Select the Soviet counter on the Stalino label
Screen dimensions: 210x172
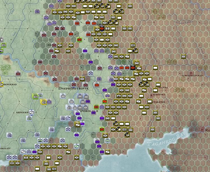(150, 101)
